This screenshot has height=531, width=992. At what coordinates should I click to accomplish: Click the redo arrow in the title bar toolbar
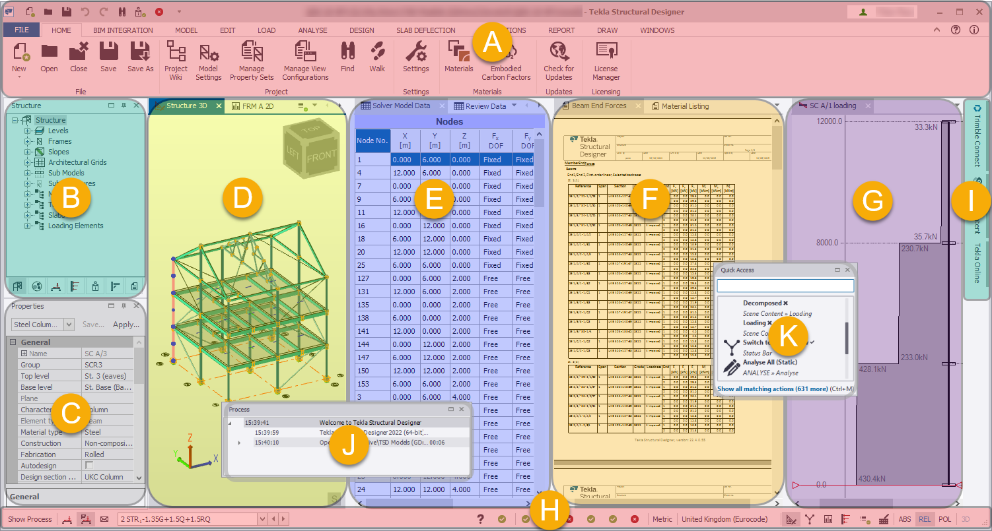pos(103,12)
